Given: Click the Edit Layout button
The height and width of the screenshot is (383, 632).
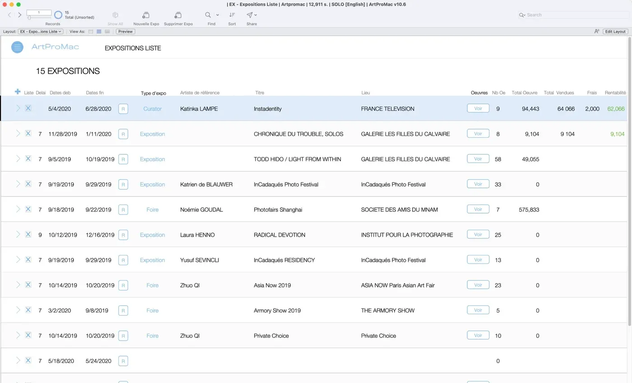Looking at the screenshot, I should pos(615,32).
